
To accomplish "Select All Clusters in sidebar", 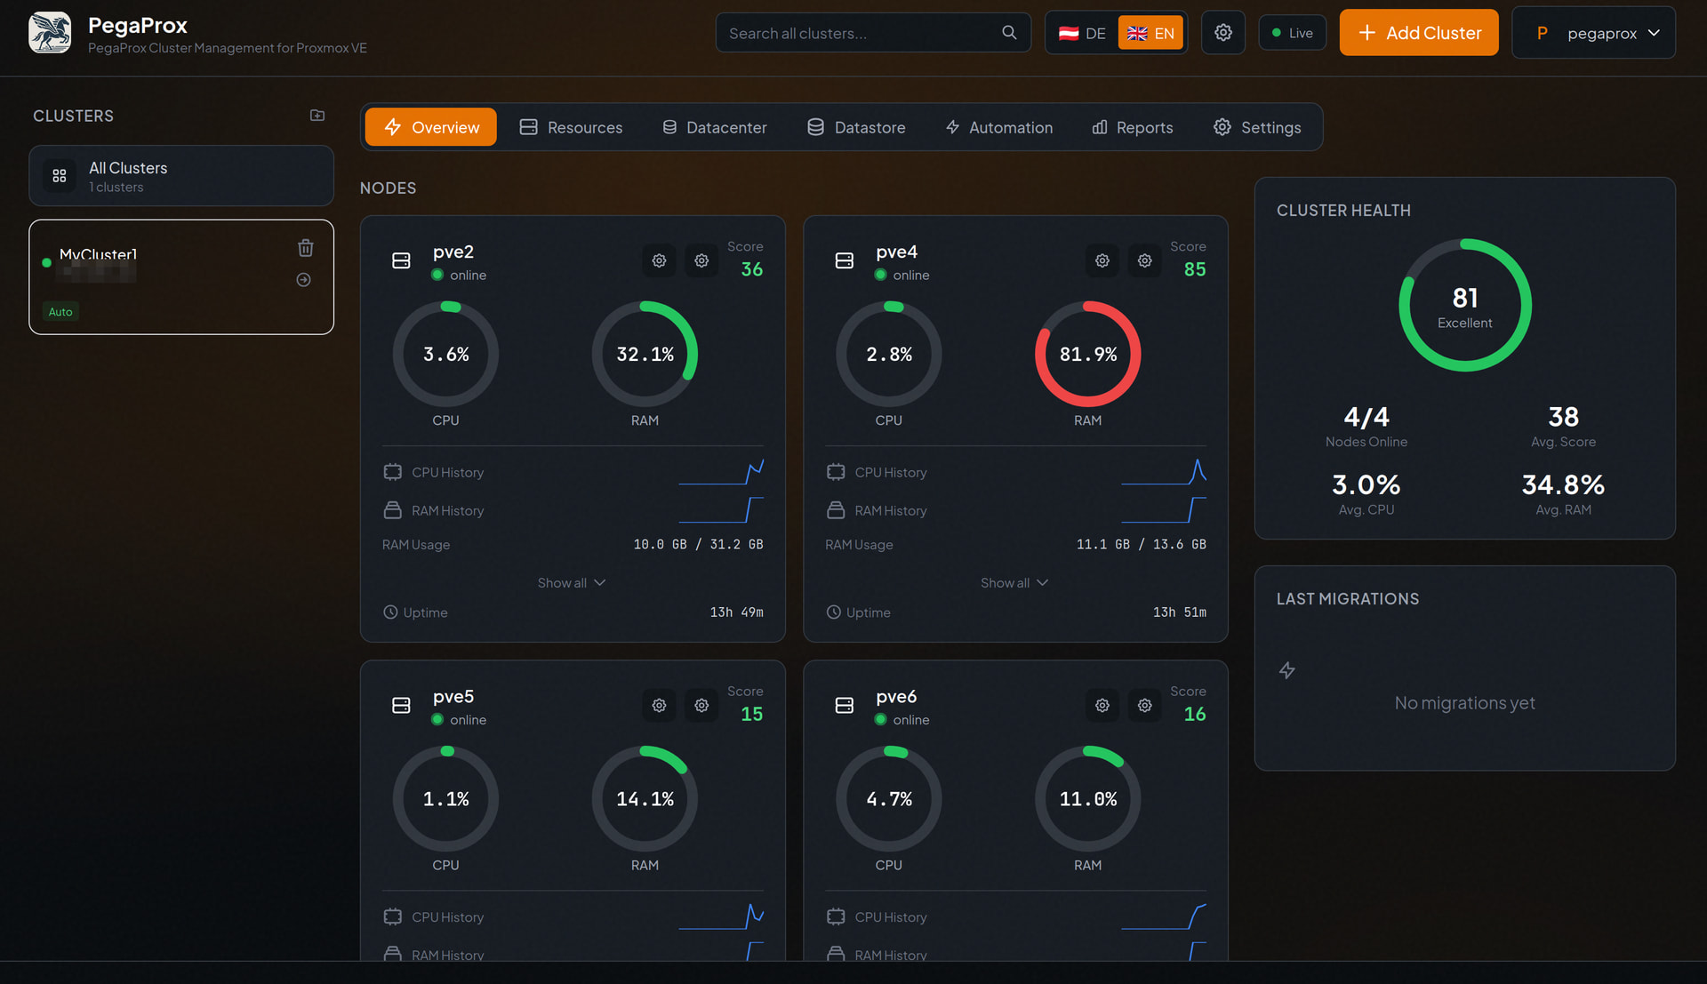I will pos(181,176).
